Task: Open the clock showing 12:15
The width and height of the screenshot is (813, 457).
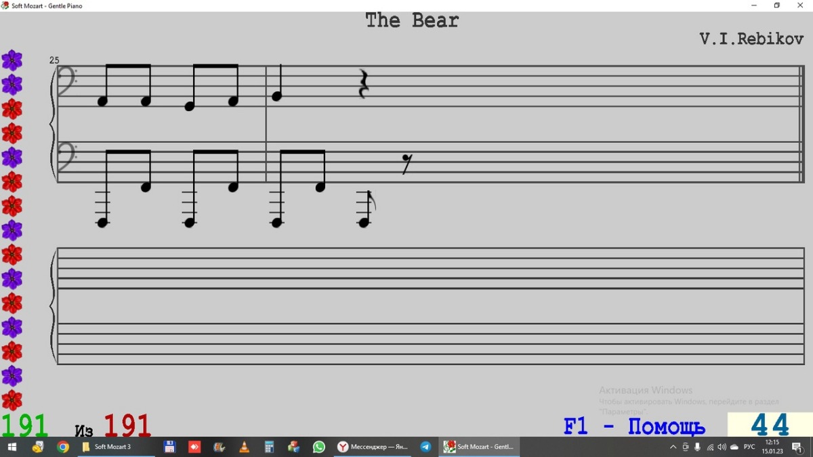Action: click(x=772, y=447)
